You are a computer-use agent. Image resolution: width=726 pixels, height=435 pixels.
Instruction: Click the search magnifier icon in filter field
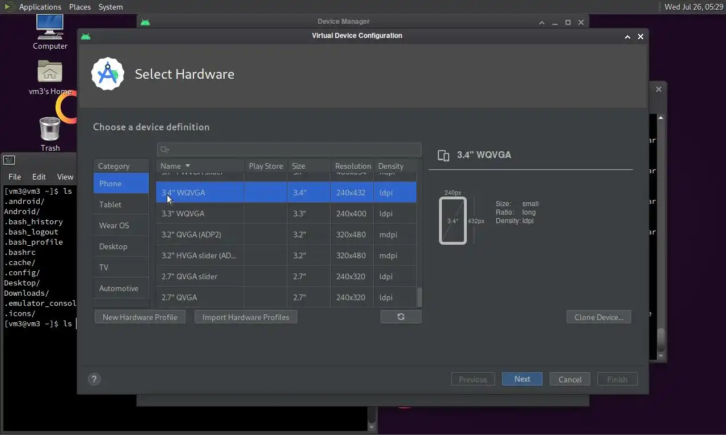[164, 150]
